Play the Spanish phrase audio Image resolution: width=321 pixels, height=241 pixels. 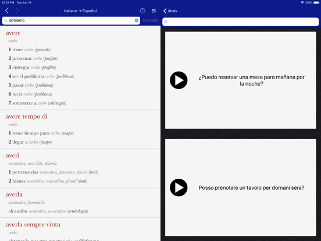(x=179, y=80)
